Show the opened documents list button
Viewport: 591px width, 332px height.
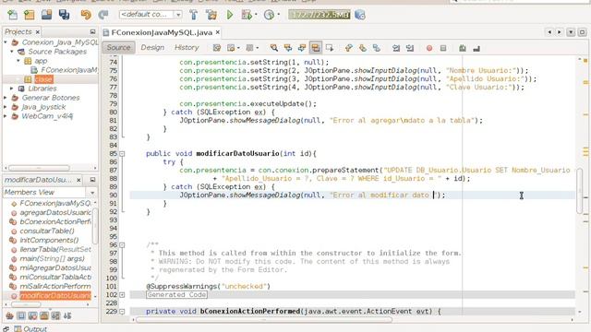pos(571,32)
